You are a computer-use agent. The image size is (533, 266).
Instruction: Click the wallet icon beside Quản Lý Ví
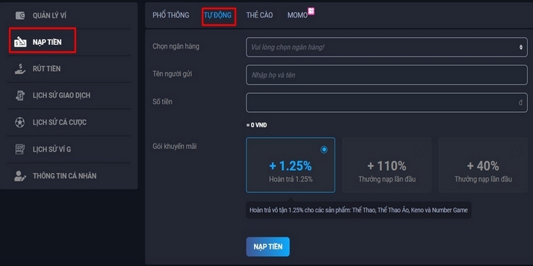(20, 15)
